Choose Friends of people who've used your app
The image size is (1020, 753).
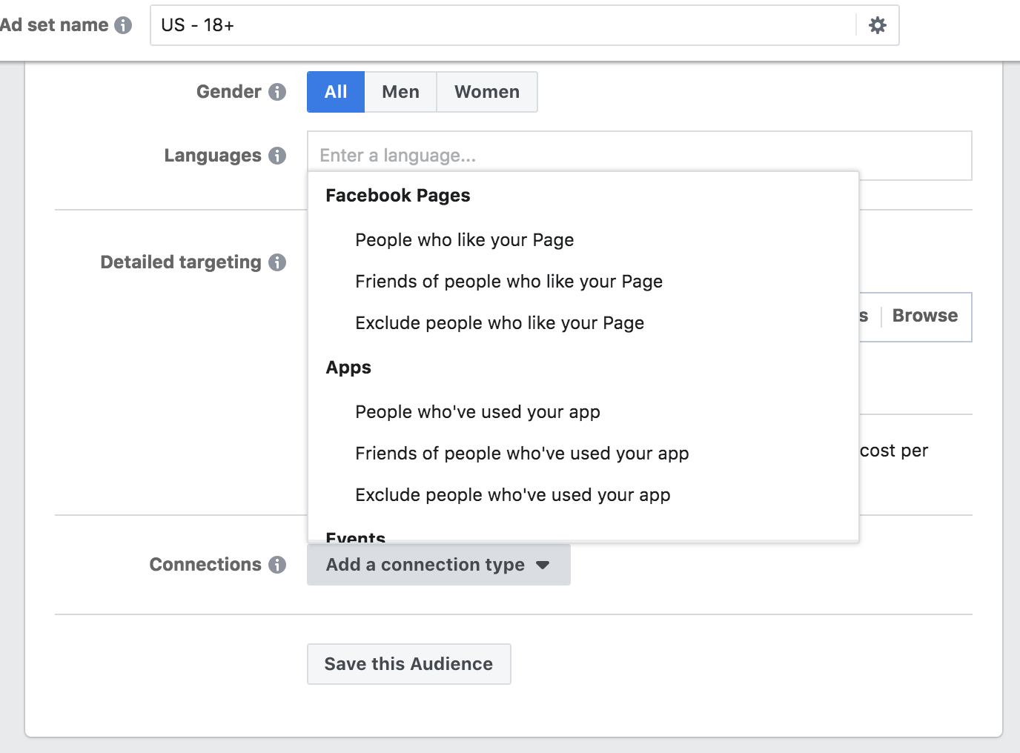(583, 454)
